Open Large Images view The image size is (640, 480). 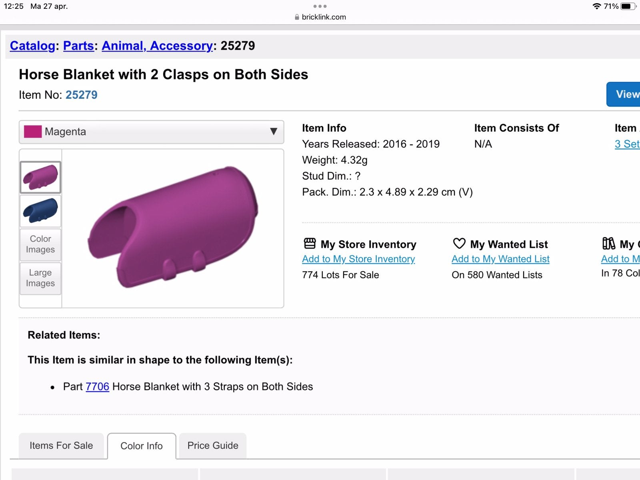(x=40, y=278)
